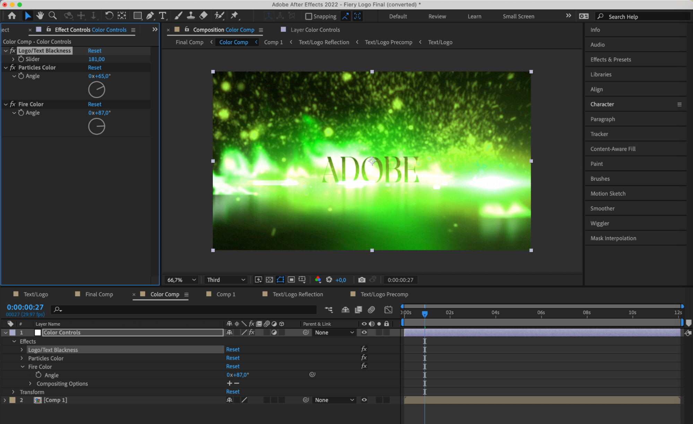Expand the Slider property in Effect Controls

tap(13, 59)
